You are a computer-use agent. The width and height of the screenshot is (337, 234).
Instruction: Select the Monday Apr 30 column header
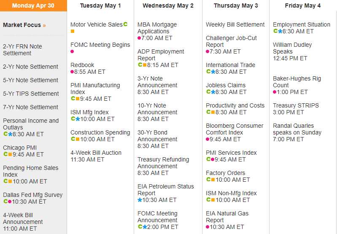pyautogui.click(x=33, y=6)
